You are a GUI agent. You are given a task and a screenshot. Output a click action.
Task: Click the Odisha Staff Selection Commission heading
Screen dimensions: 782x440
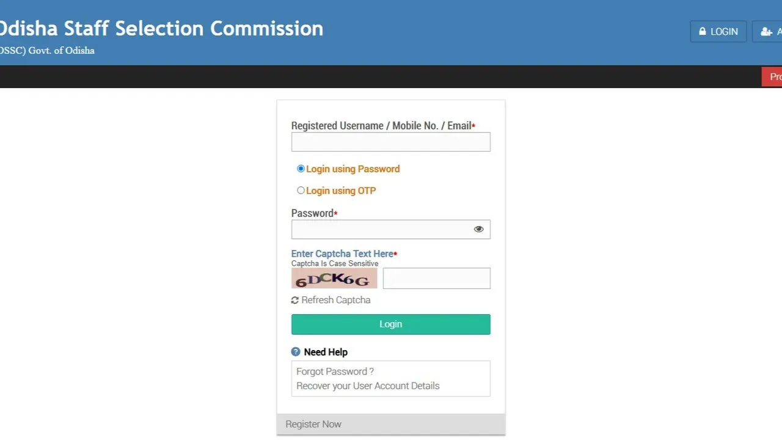tap(161, 28)
